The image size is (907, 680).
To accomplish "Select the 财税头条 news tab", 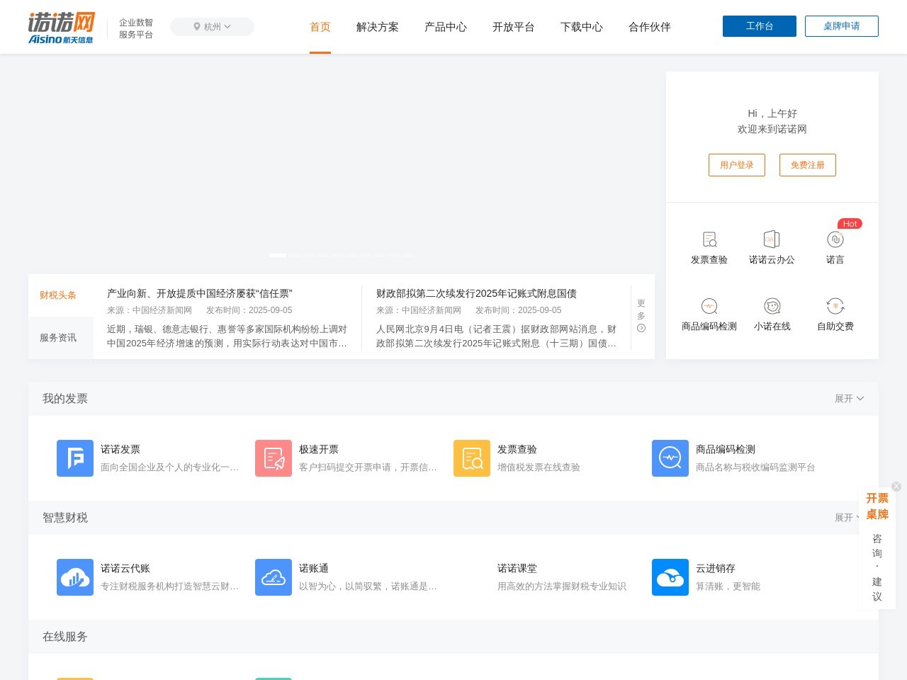I will tap(61, 295).
